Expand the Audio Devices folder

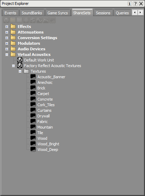(x=7, y=49)
